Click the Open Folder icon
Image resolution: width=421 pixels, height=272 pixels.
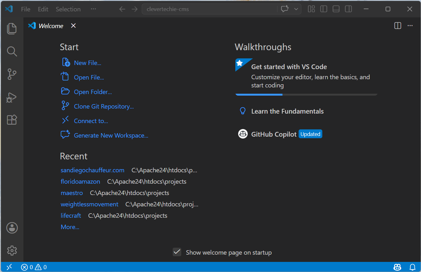pyautogui.click(x=65, y=91)
